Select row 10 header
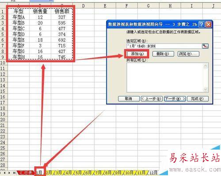Image resolution: width=221 pixels, height=176 pixels. (3, 63)
